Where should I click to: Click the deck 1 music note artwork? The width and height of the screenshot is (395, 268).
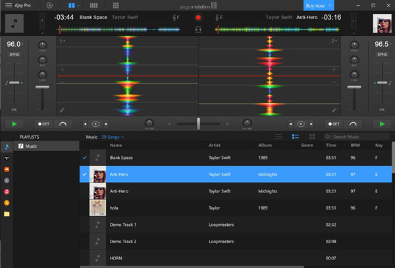[14, 24]
